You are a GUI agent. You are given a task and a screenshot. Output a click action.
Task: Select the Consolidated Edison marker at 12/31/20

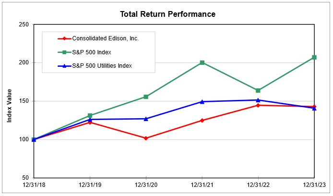[146, 138]
